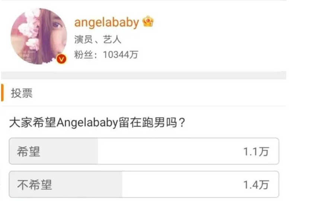Click the poll question about 跑男
This screenshot has height=201, width=313.
pos(98,122)
